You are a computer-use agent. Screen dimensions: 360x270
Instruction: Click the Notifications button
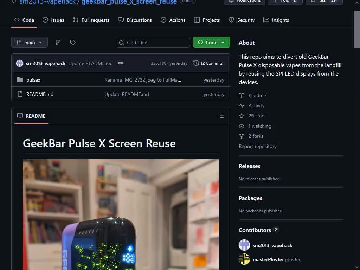click(245, 2)
